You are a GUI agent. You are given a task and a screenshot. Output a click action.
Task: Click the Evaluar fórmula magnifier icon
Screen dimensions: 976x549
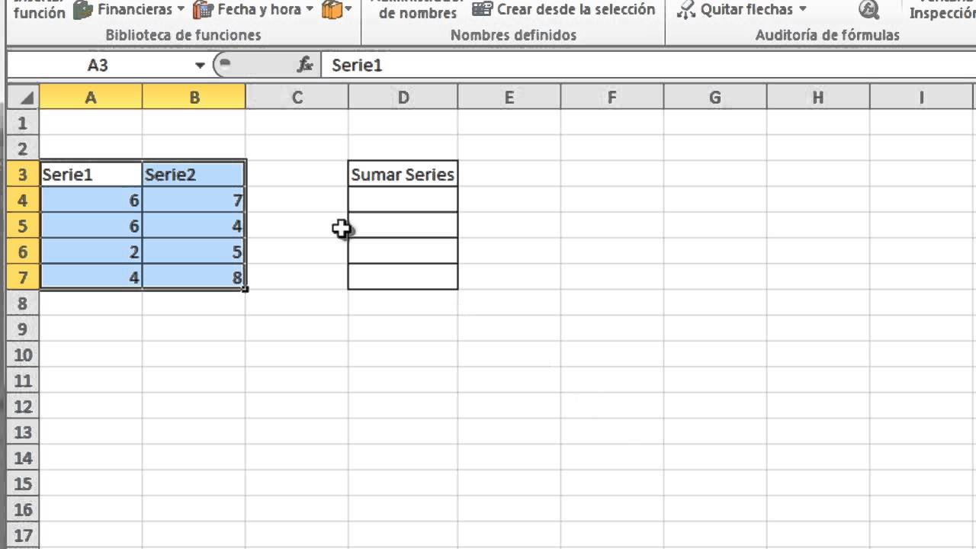click(868, 10)
